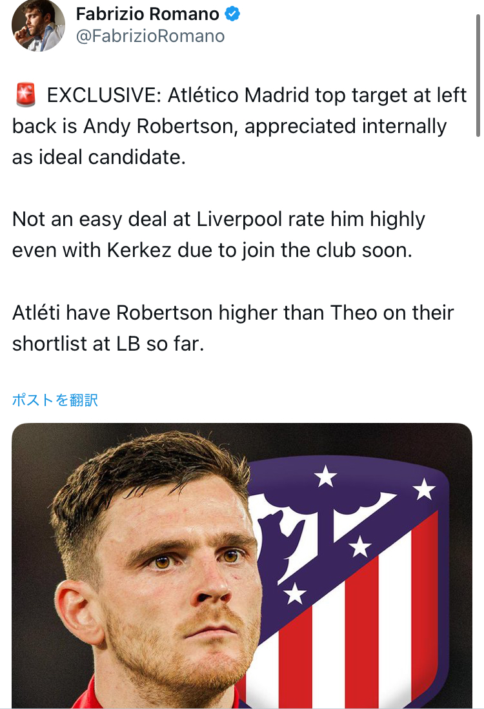
Task: Click the line 'shortlist at LB so far.'
Action: pyautogui.click(x=108, y=344)
